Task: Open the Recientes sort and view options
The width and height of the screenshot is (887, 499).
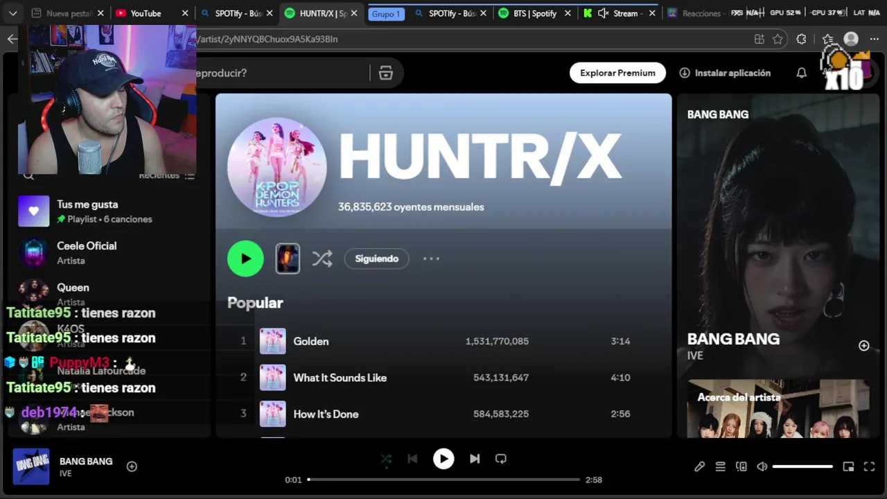Action: pos(168,175)
